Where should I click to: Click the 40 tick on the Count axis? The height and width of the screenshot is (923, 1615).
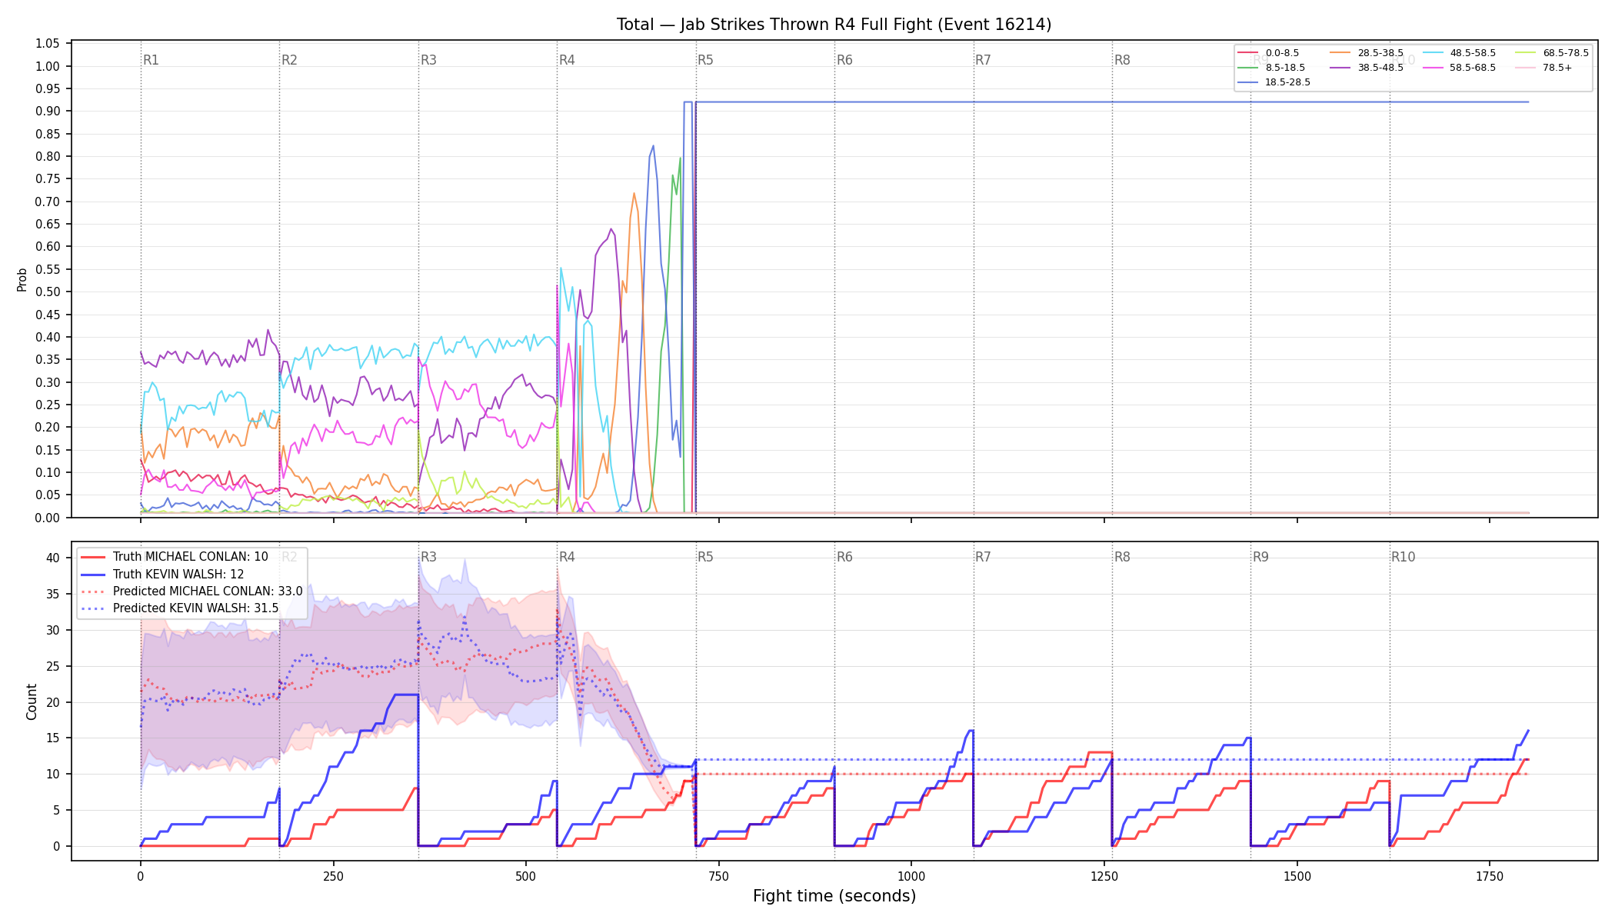[x=53, y=558]
